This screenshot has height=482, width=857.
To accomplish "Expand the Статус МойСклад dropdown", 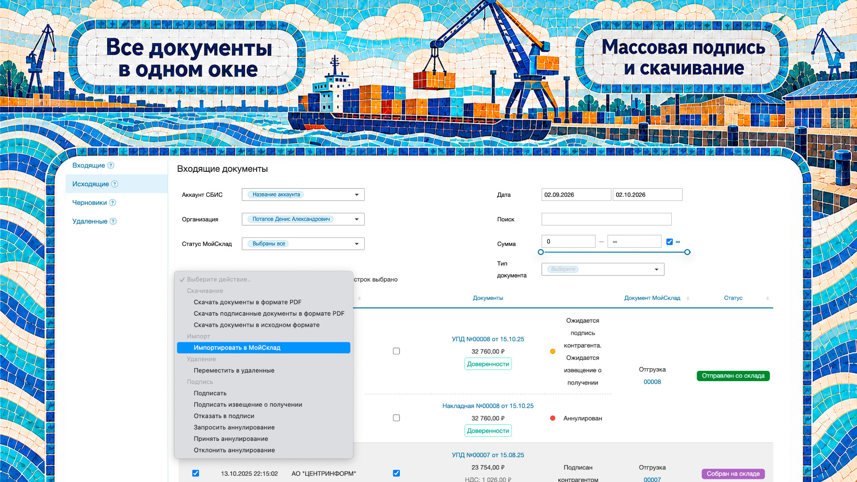I will coord(303,244).
